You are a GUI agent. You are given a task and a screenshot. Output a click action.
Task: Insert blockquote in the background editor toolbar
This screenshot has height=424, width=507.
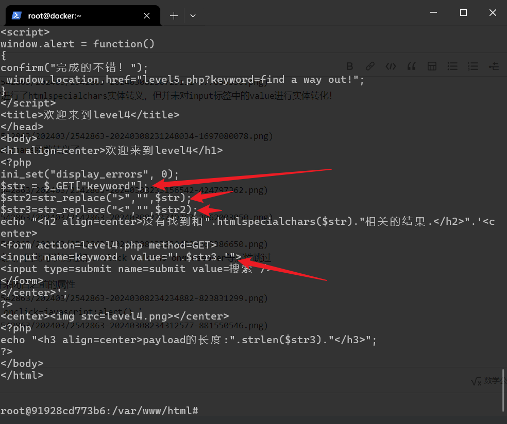pyautogui.click(x=411, y=66)
